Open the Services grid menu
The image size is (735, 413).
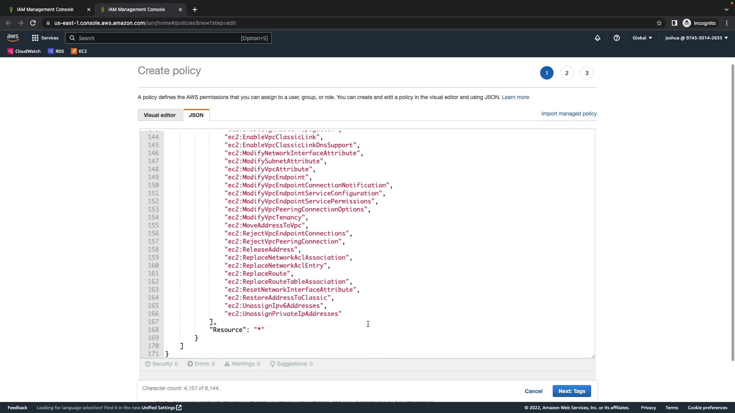click(45, 38)
